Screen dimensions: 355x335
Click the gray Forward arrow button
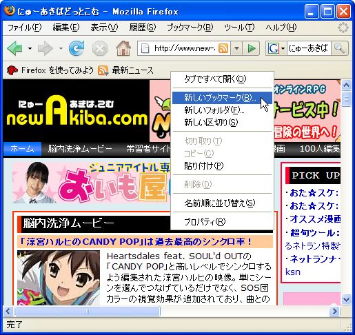click(x=45, y=48)
